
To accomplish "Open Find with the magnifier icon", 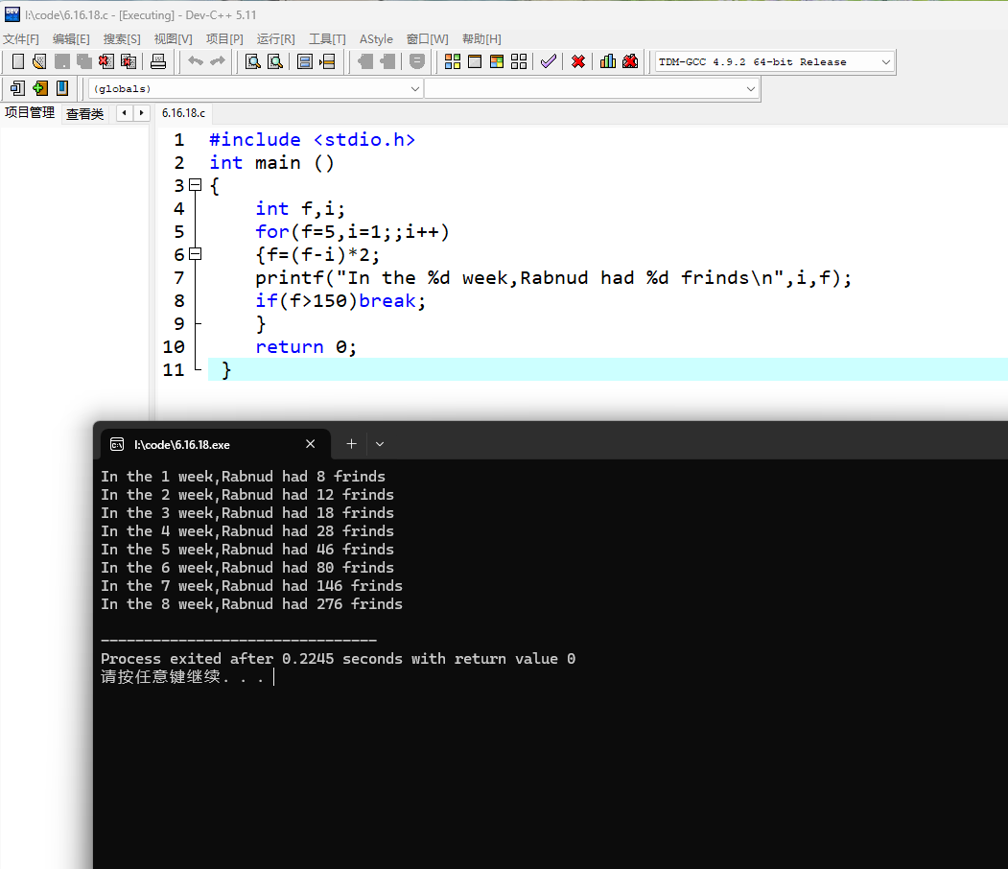I will pos(253,61).
